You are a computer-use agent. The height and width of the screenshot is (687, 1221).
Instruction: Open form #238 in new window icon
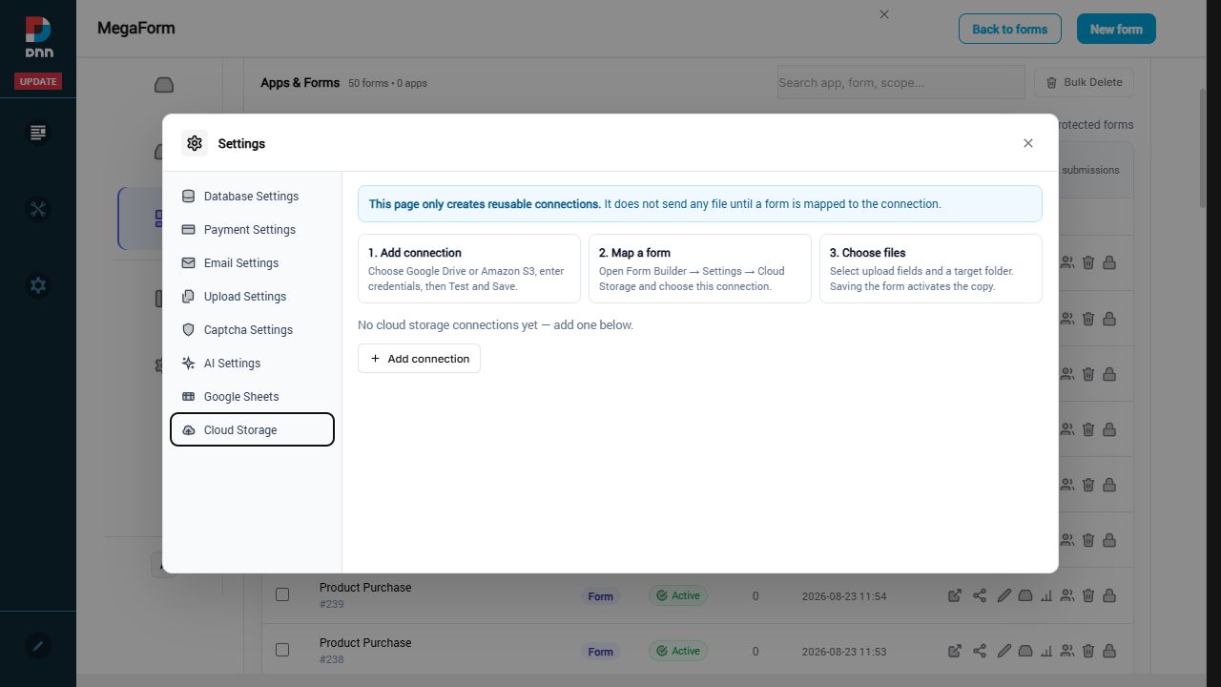[x=955, y=651]
